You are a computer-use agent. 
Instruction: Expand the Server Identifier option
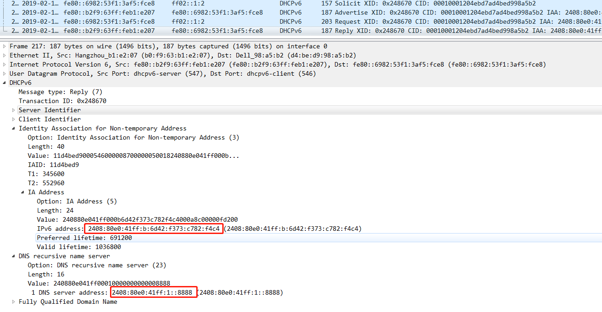(13, 110)
